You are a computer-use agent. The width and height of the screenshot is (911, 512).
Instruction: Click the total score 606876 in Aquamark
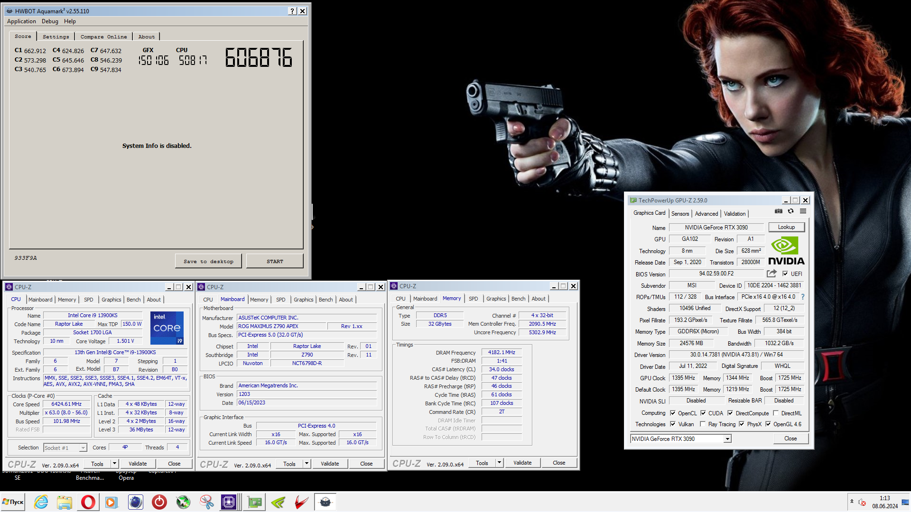tap(259, 57)
